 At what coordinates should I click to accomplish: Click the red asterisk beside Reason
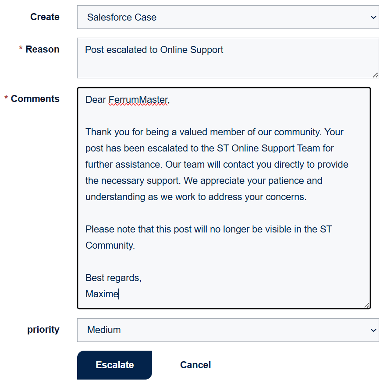[x=21, y=49]
